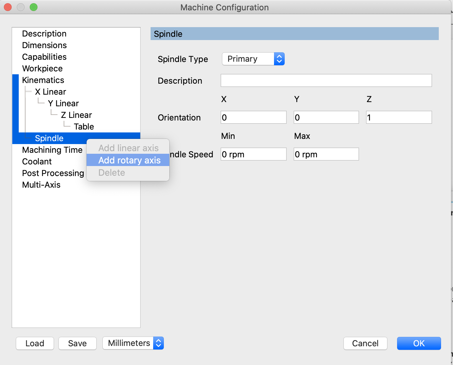Click the Spindle Type stepper arrows
Image resolution: width=453 pixels, height=365 pixels.
pyautogui.click(x=279, y=59)
